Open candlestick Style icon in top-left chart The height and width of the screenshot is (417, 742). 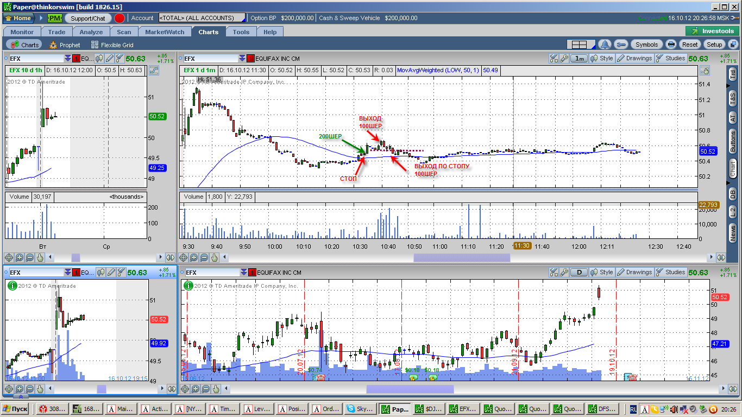100,59
